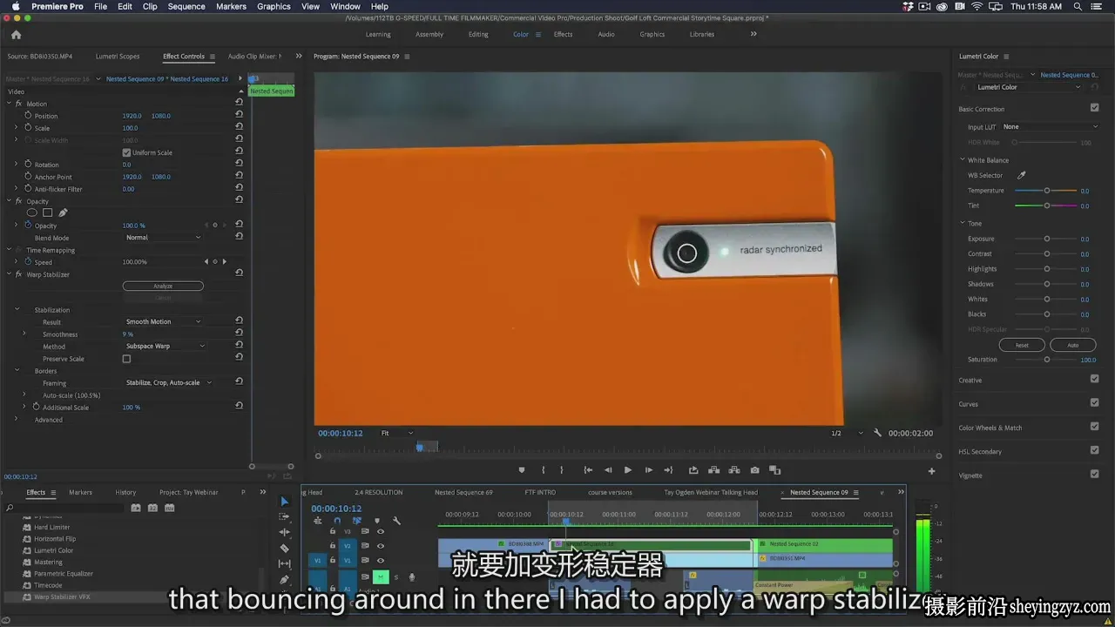Open the Framing dropdown
This screenshot has height=627, width=1115.
click(169, 382)
